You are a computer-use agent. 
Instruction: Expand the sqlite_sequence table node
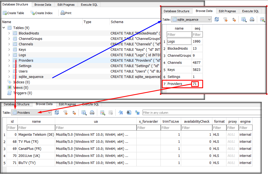[9, 77]
